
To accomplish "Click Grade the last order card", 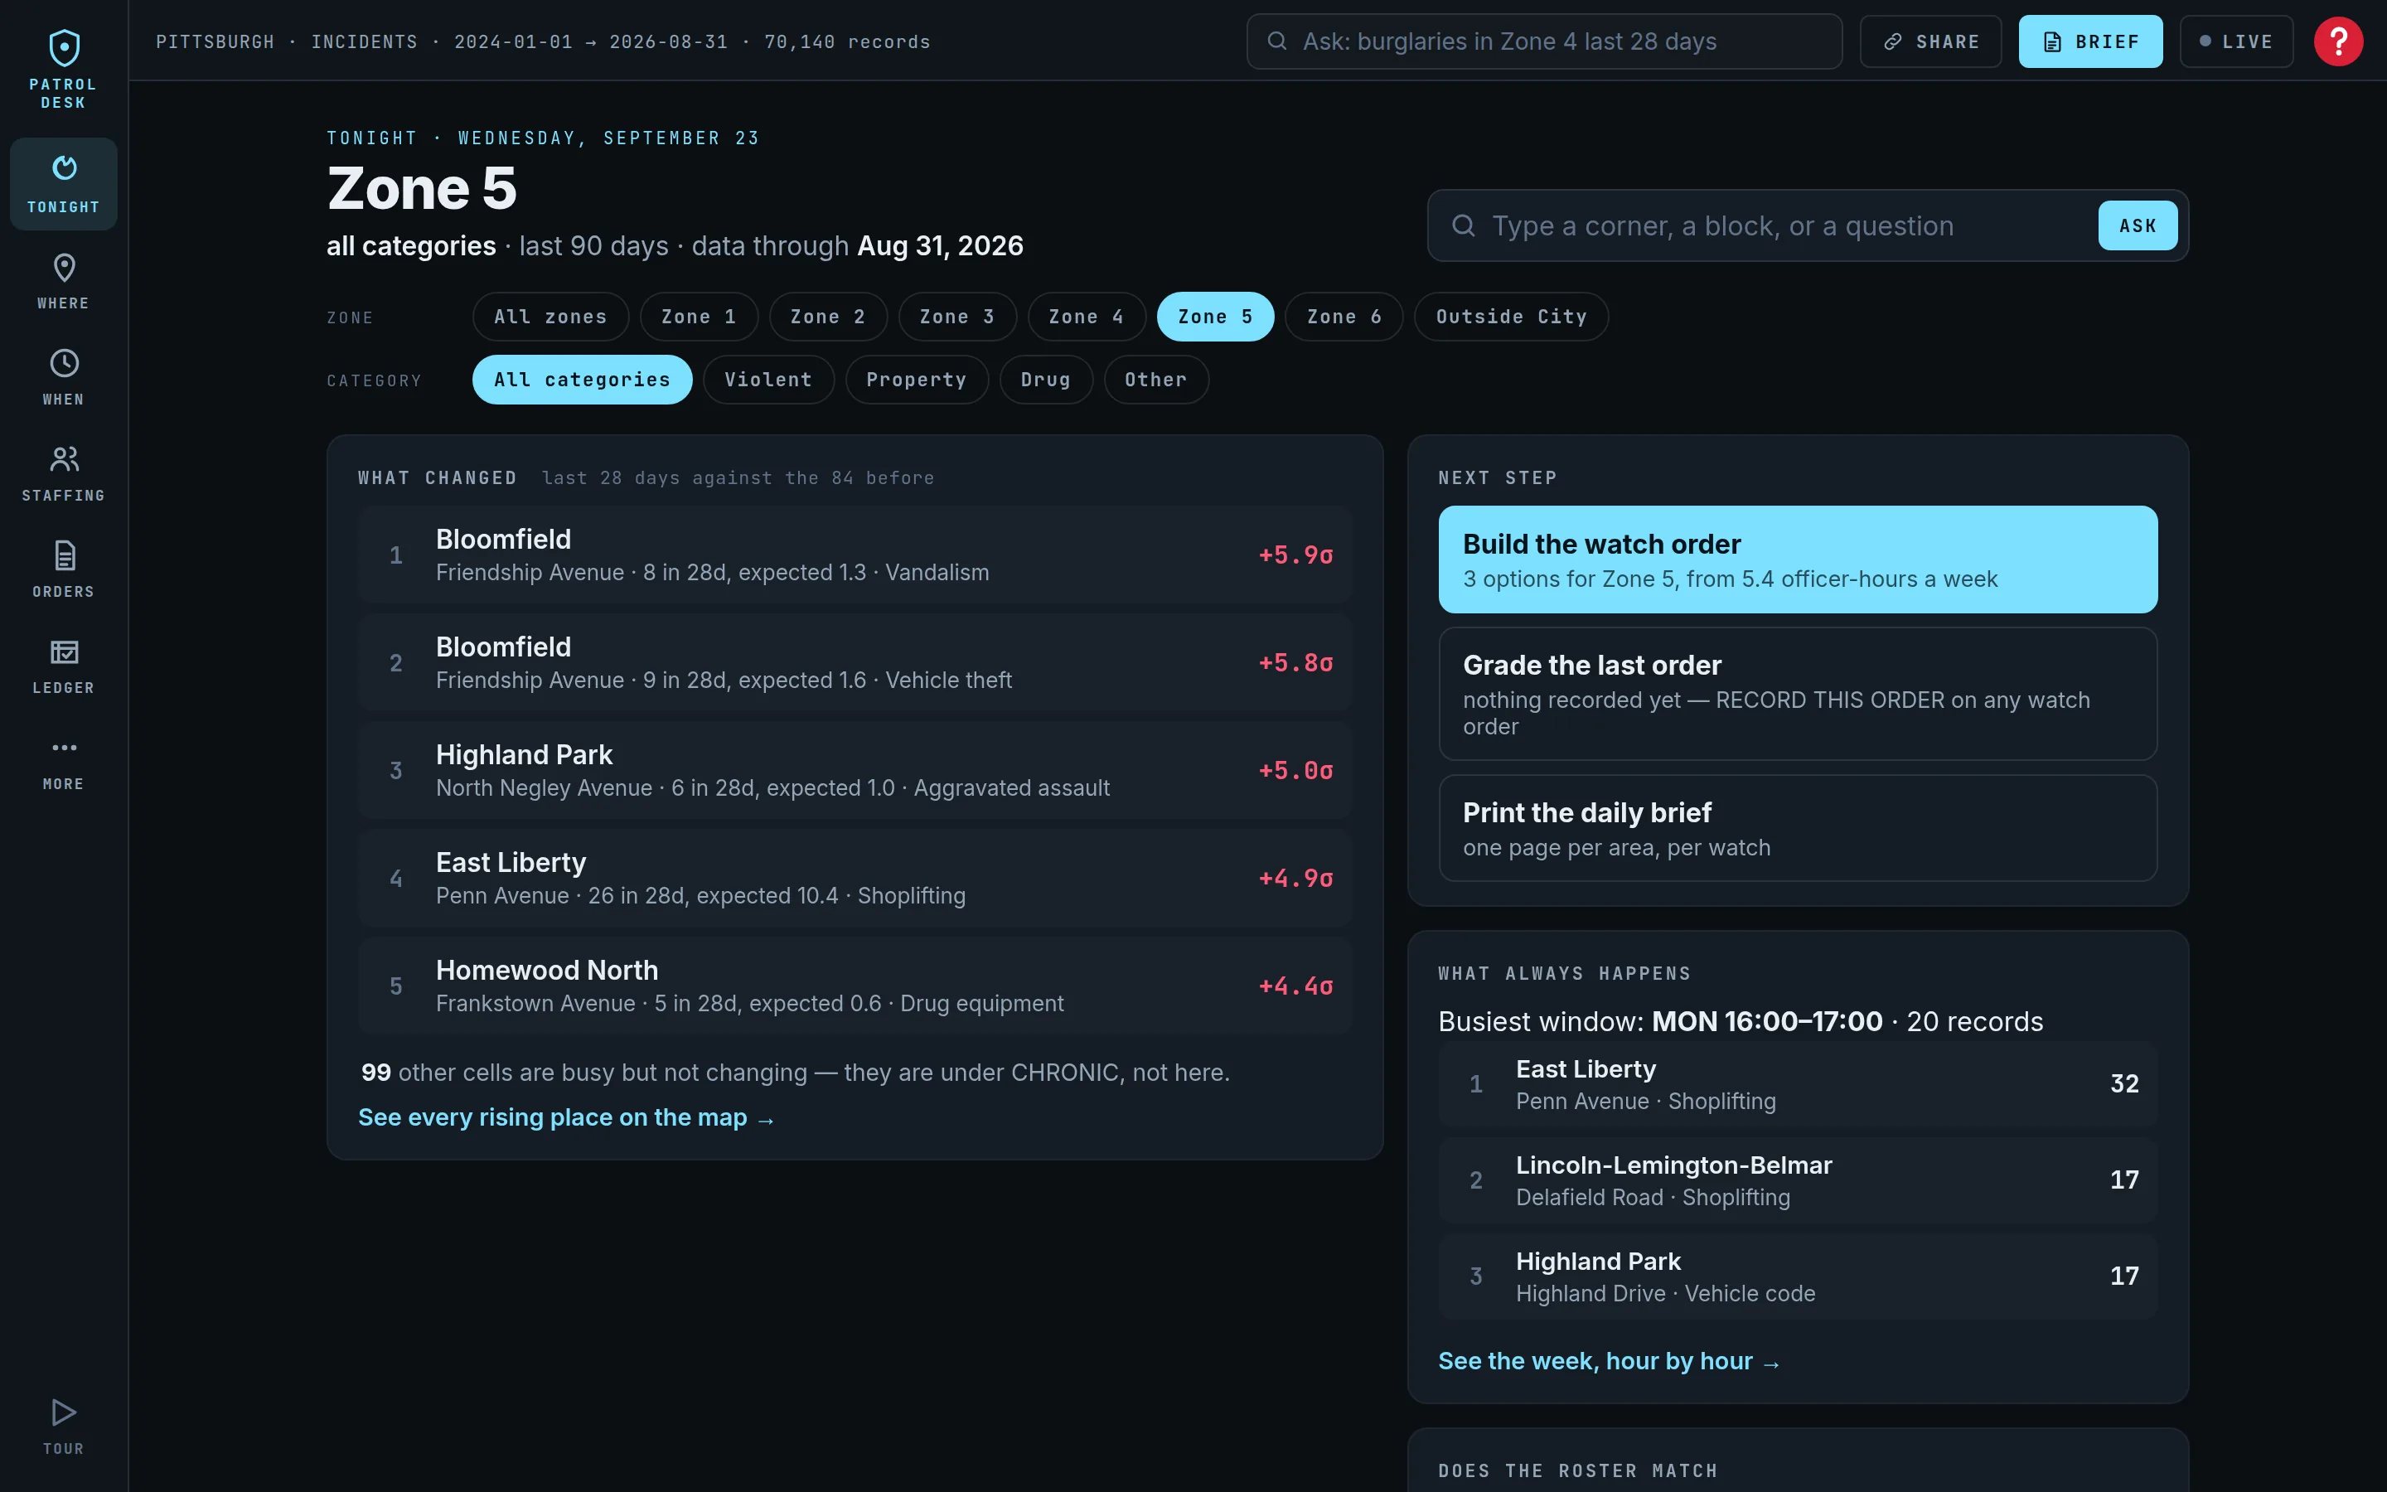I will coord(1797,694).
